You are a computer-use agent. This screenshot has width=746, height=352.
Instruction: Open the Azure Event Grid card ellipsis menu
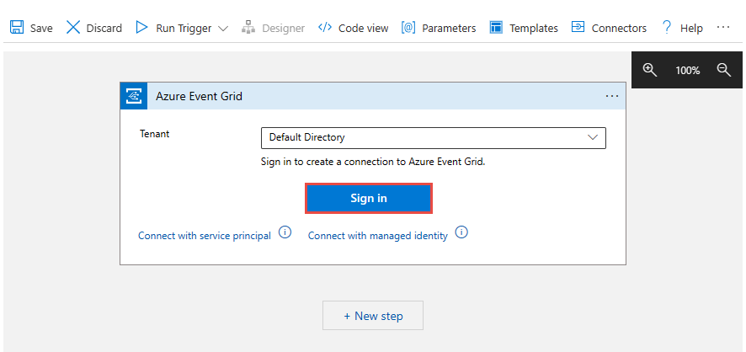point(612,96)
